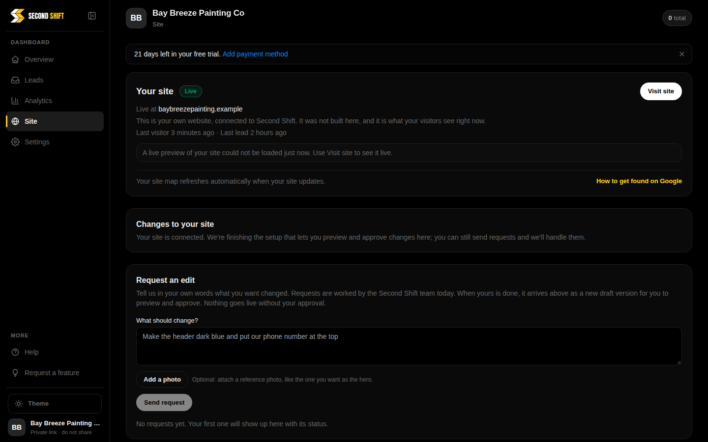Viewport: 708px width, 442px height.
Task: Click the live preview unavailable notice
Action: tap(409, 153)
